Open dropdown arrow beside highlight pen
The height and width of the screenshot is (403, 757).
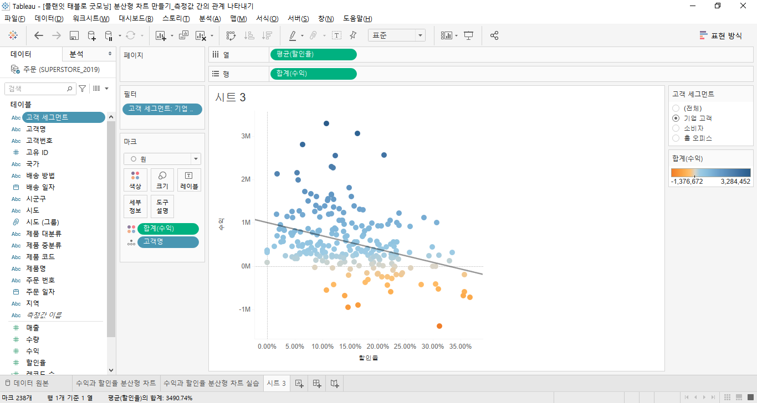click(302, 35)
